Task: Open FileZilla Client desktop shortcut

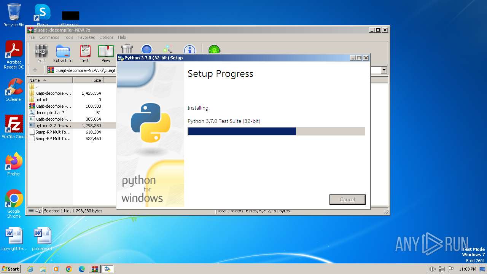Action: (x=14, y=127)
